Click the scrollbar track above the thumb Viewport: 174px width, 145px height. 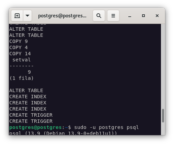pyautogui.click(x=163, y=66)
